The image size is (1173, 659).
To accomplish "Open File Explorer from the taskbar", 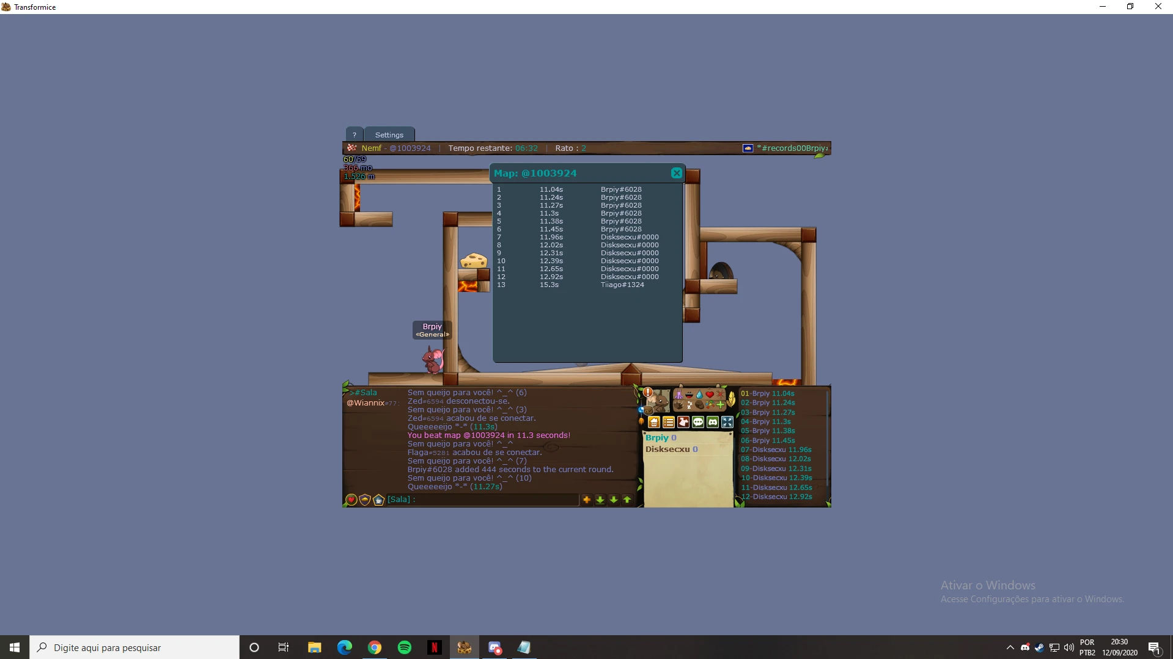I will (x=315, y=647).
